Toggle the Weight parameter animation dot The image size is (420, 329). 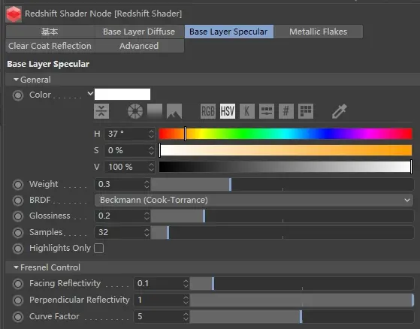coord(18,185)
